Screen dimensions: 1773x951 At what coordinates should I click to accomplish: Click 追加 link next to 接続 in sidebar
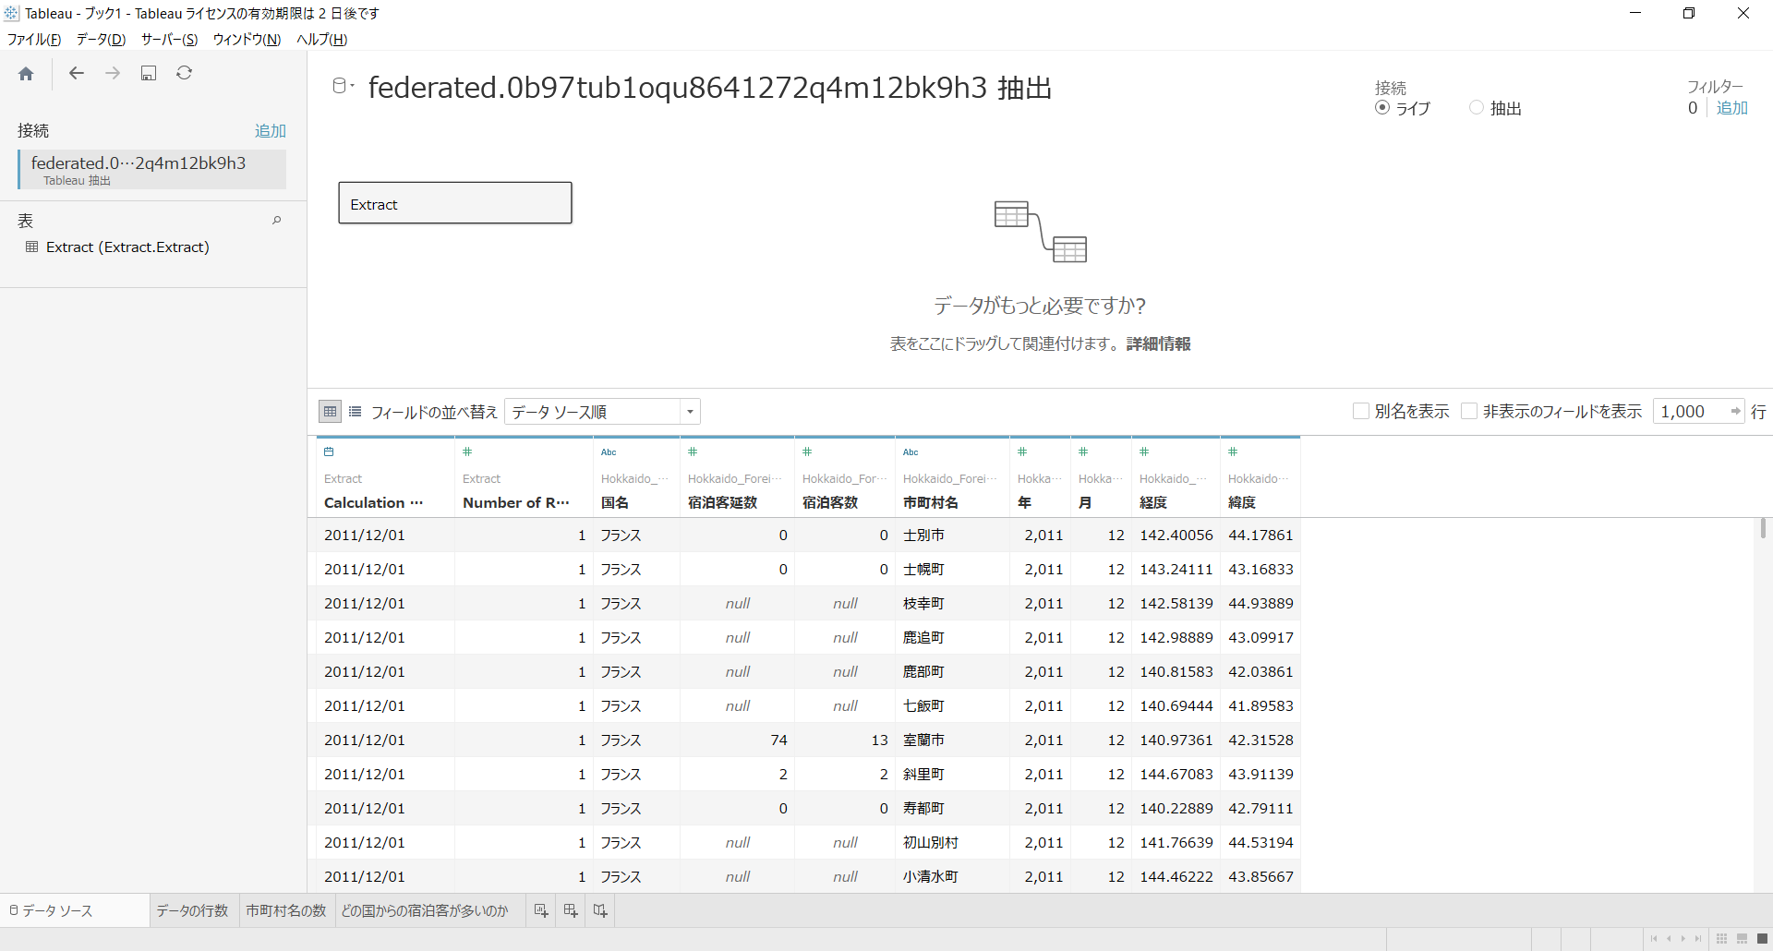click(x=271, y=131)
